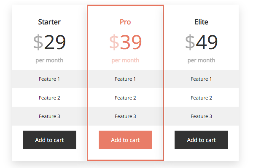Click Feature 1 under the Elite plan

pos(201,79)
